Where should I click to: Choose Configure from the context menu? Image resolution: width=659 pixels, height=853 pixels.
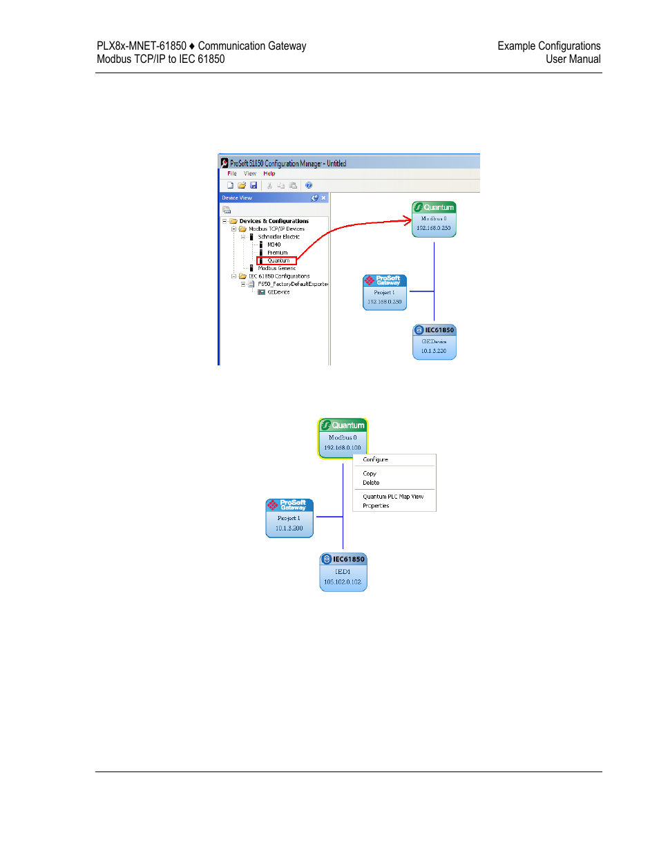coord(376,460)
